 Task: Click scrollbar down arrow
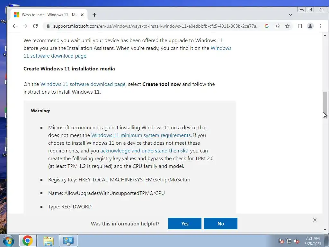coord(325,230)
